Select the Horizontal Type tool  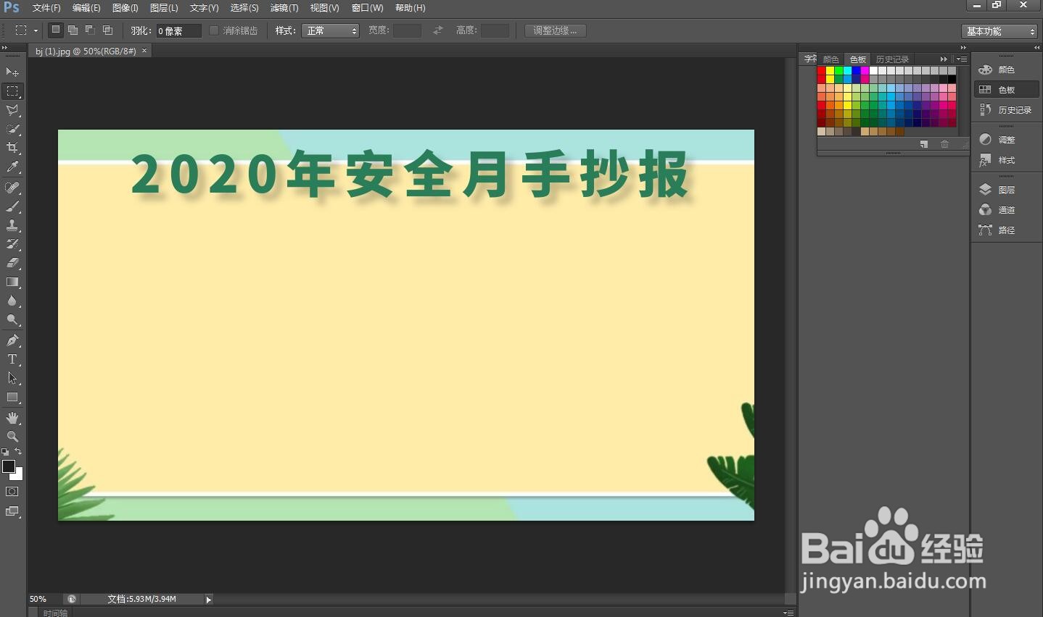[12, 358]
